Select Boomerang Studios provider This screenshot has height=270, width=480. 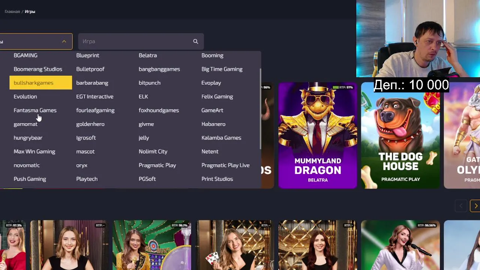(38, 69)
